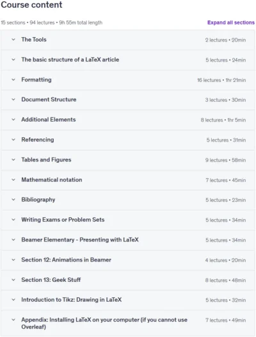Image resolution: width=256 pixels, height=337 pixels.
Task: Open Writing Exams or Problem Sets section
Action: point(63,220)
